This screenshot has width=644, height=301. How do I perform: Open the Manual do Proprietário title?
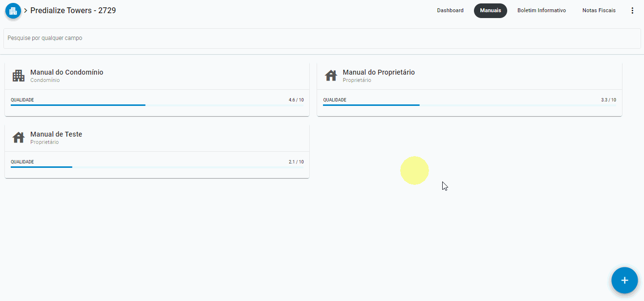[379, 72]
